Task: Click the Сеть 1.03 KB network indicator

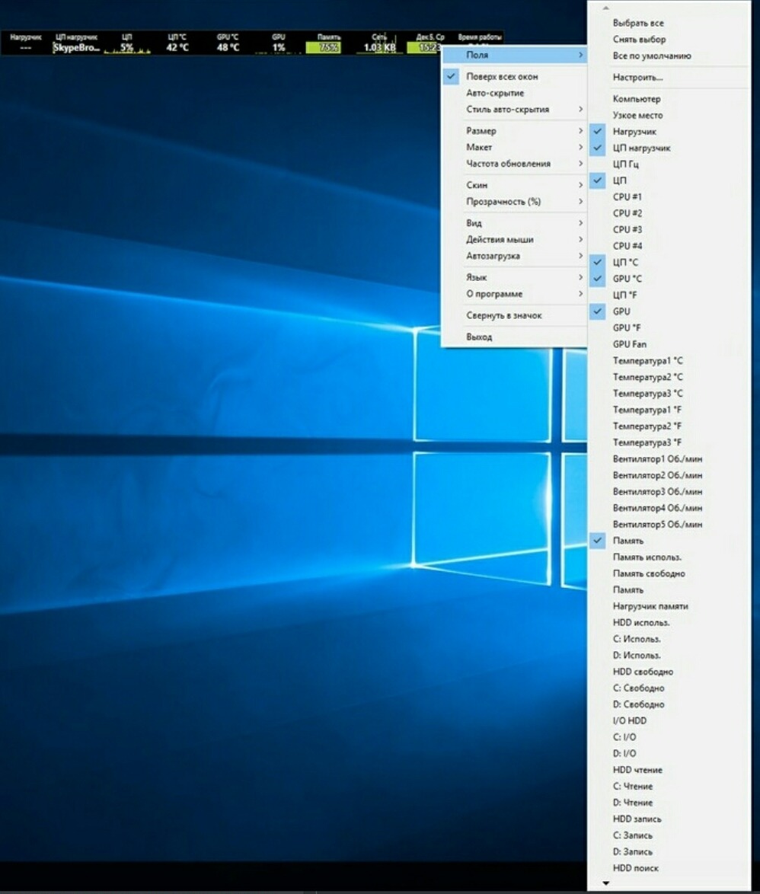Action: pos(379,47)
